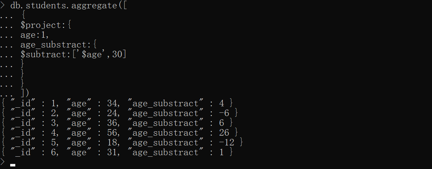Click the $subtract operator expression
Image resolution: width=432 pixels, height=169 pixels.
coord(73,54)
